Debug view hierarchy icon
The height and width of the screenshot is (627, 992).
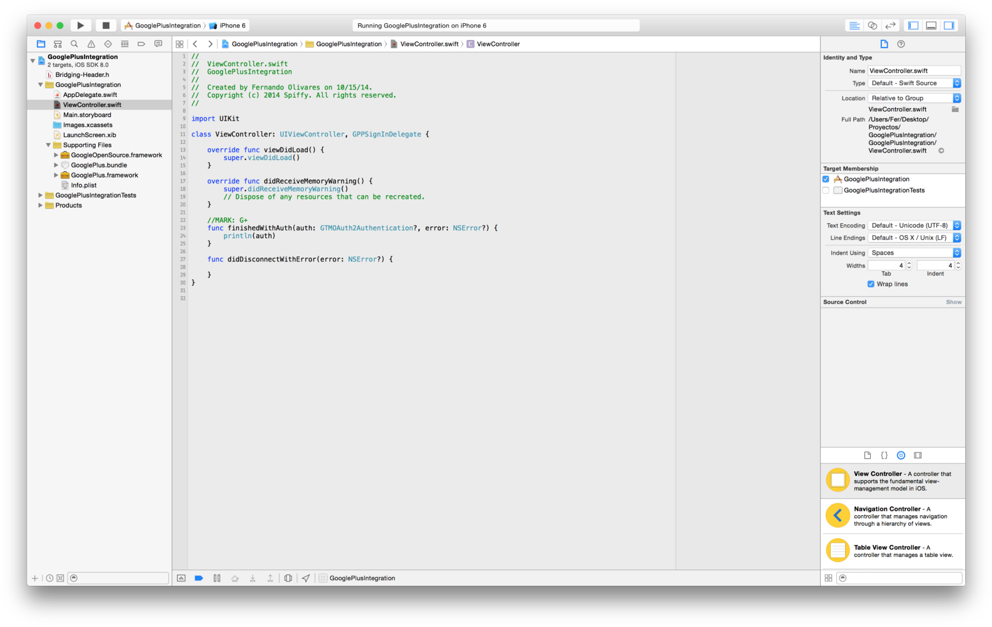(288, 578)
